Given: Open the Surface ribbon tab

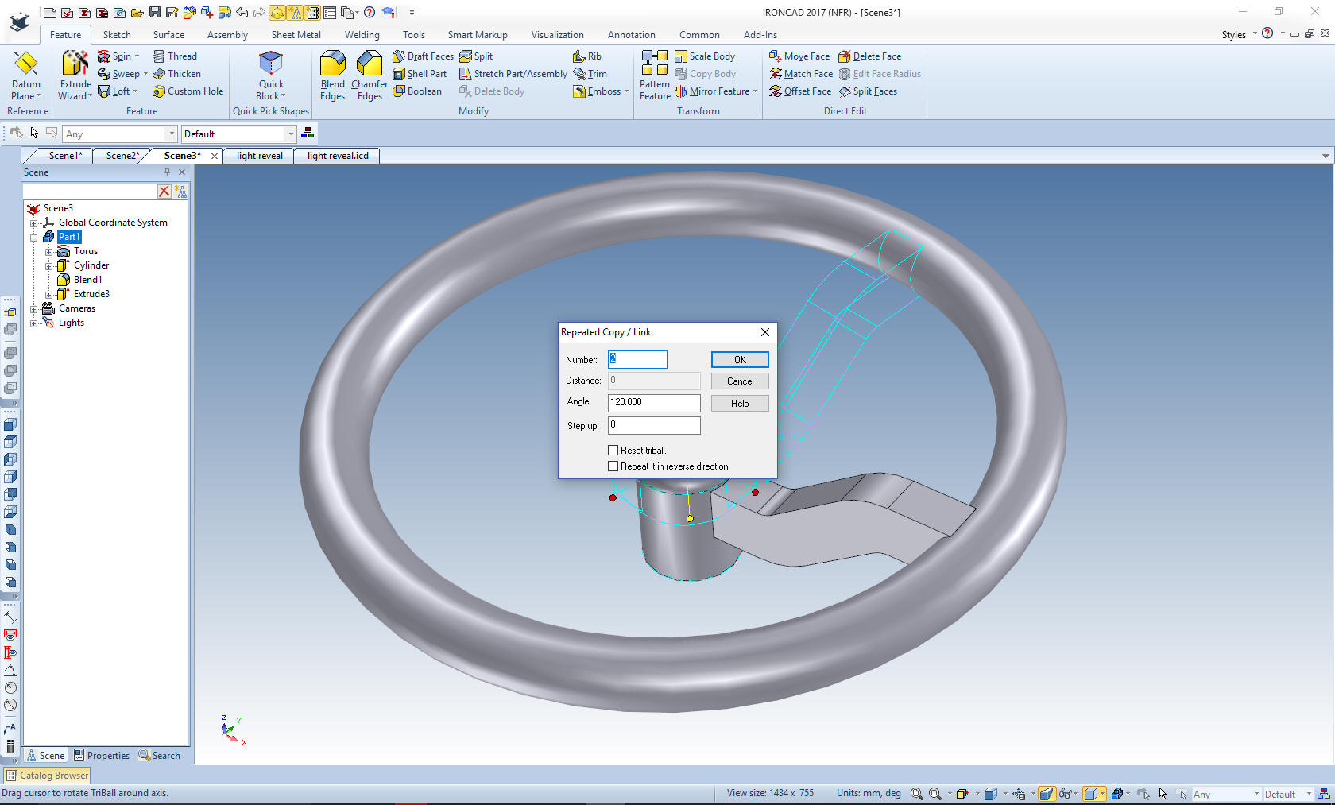Looking at the screenshot, I should click(x=168, y=35).
